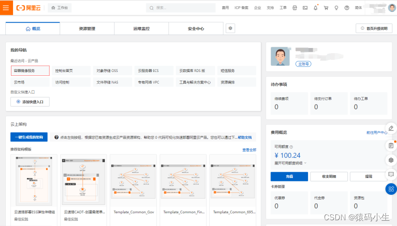The width and height of the screenshot is (397, 226).
Task: Open 云数据库 RDS 版 shortcut
Action: pyautogui.click(x=195, y=71)
